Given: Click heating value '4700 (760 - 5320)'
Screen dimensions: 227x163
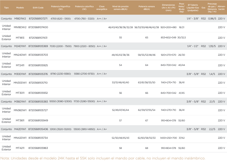Looking at the screenshot, I should 84,19.
